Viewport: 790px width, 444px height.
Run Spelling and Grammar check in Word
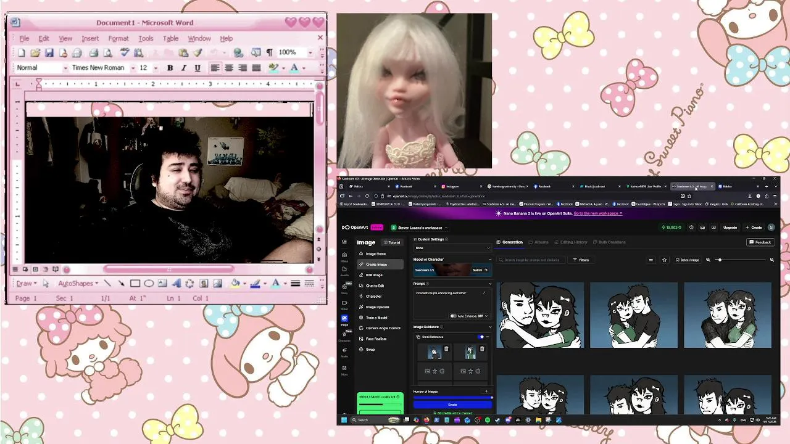pyautogui.click(x=124, y=53)
